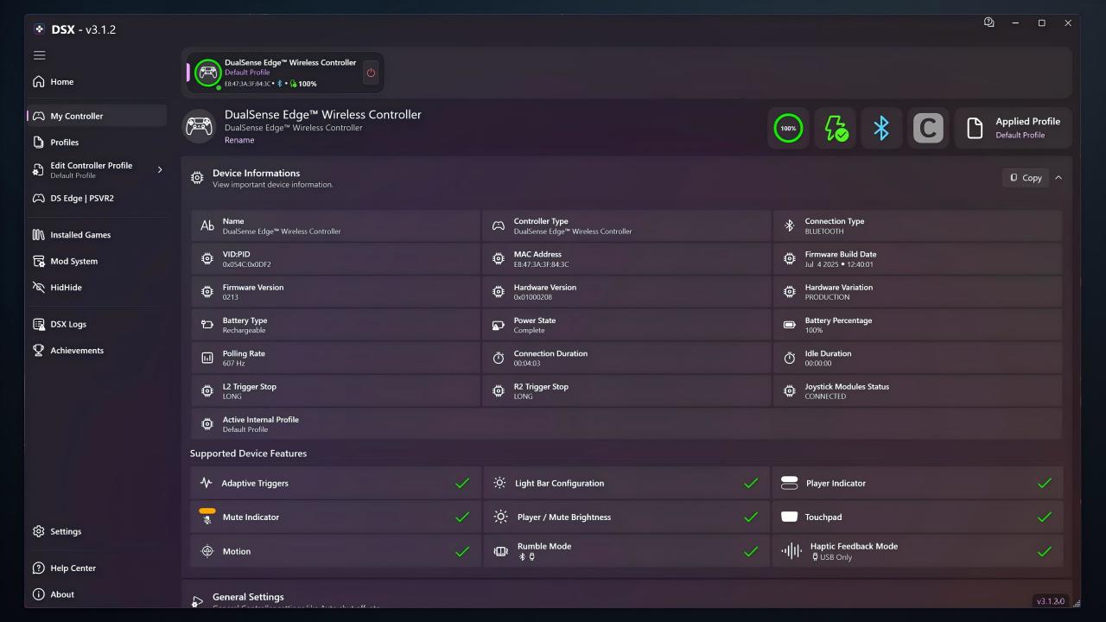Open the About page
1106x622 pixels.
pos(96,594)
